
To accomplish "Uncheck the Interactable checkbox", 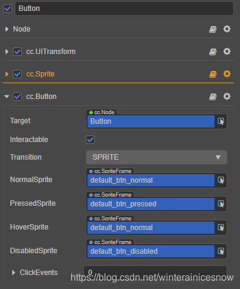I will click(x=90, y=140).
